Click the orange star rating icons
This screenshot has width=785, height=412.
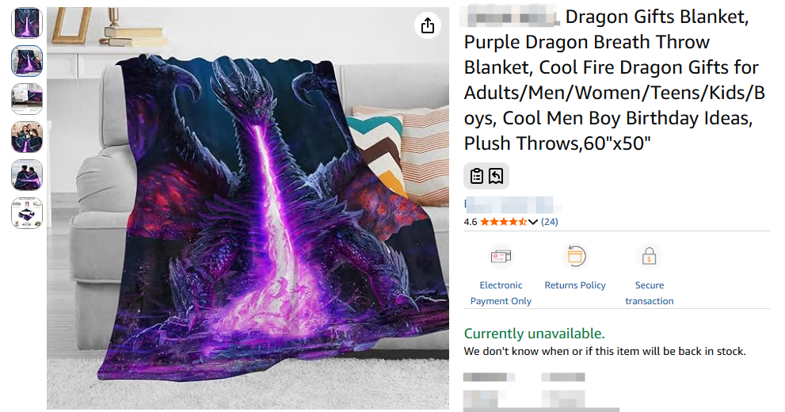(503, 222)
